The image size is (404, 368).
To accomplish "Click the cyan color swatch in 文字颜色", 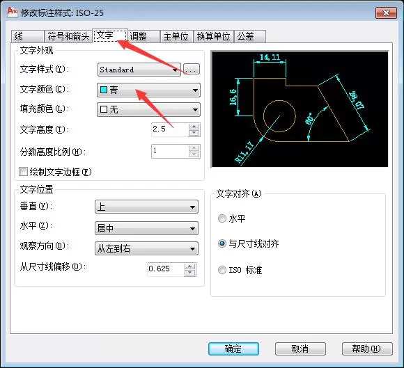I will click(104, 90).
